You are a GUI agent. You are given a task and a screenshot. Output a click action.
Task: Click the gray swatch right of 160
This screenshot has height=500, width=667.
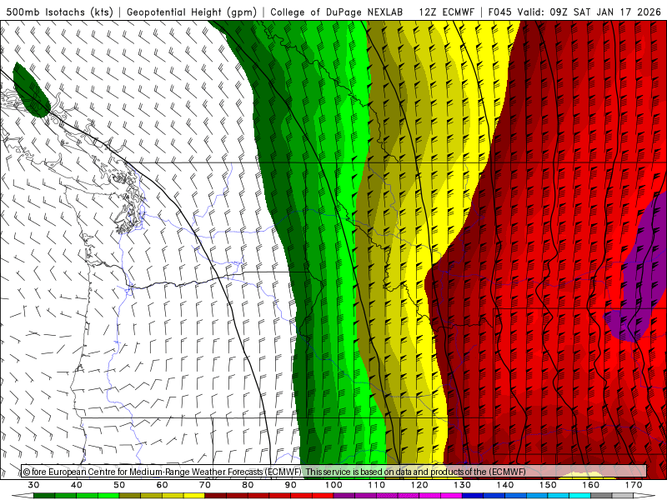pos(601,496)
